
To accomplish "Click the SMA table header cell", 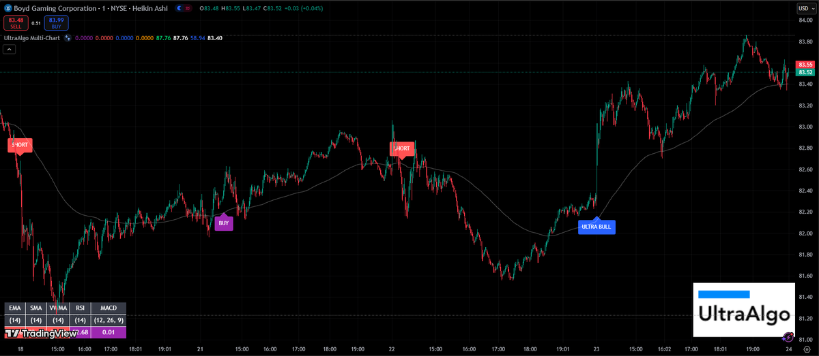I will (37, 308).
